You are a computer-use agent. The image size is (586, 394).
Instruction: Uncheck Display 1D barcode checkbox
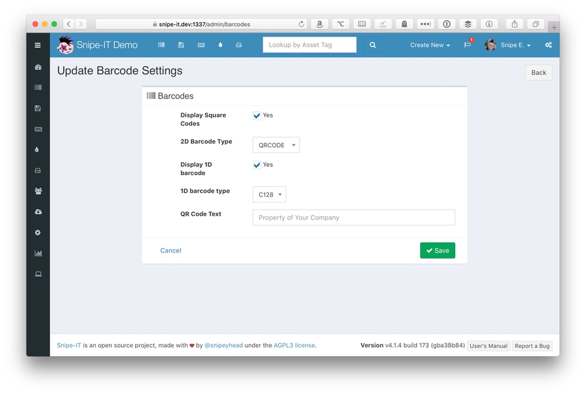point(257,165)
